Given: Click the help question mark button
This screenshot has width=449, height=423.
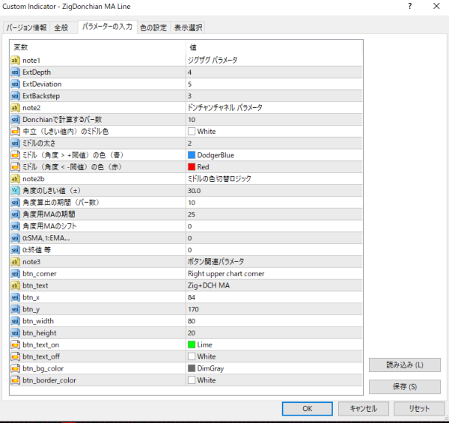Looking at the screenshot, I should pos(409,7).
